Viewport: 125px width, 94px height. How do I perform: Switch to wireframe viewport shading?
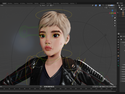(109, 5)
